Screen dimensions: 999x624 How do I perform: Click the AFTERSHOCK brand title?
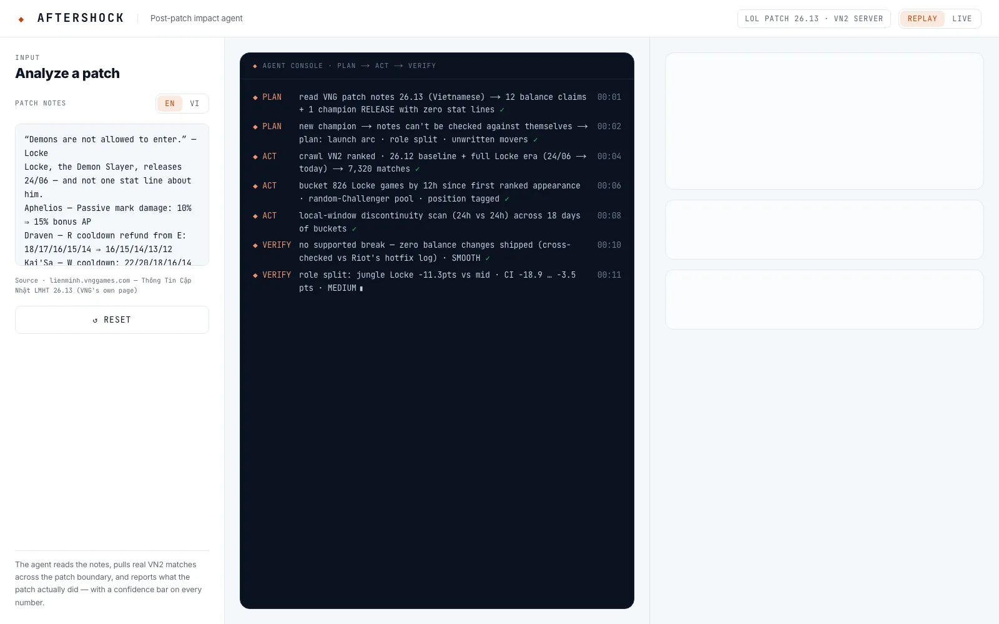pyautogui.click(x=81, y=18)
